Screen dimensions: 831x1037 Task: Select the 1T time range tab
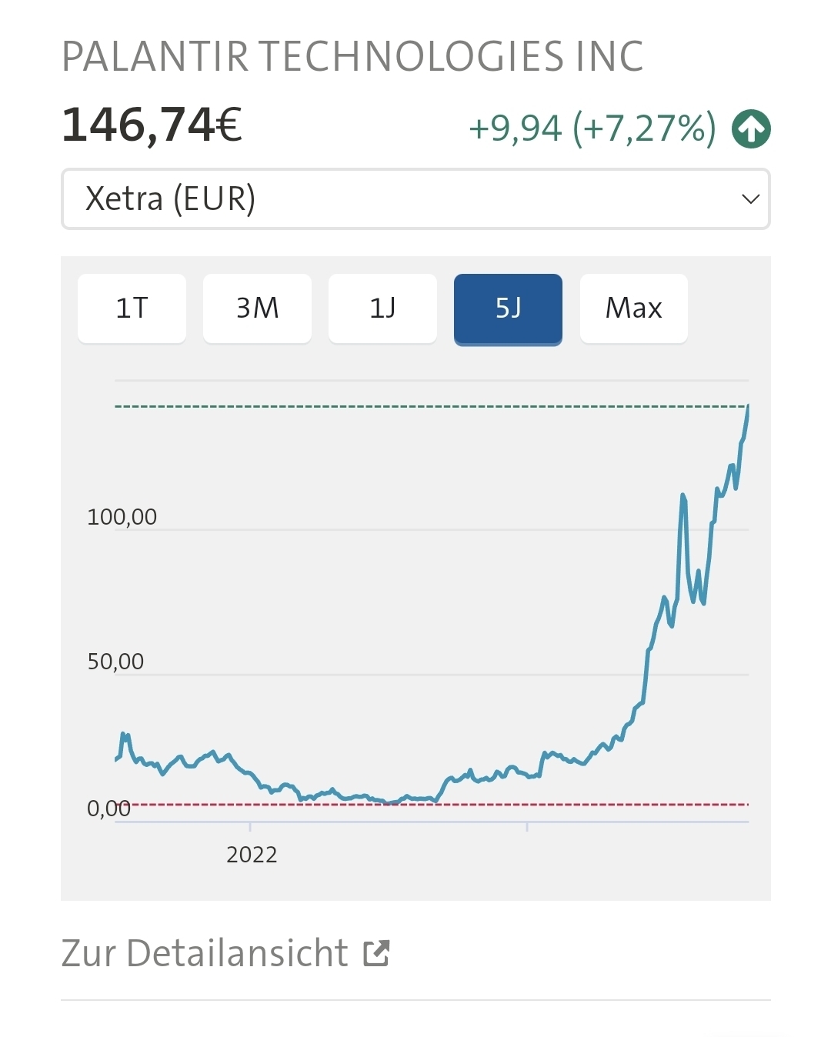tap(132, 308)
